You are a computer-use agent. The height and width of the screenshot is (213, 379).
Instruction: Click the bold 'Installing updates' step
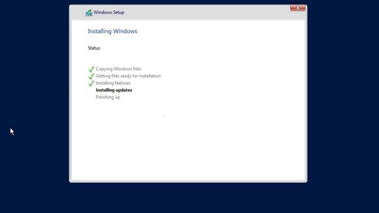point(114,90)
